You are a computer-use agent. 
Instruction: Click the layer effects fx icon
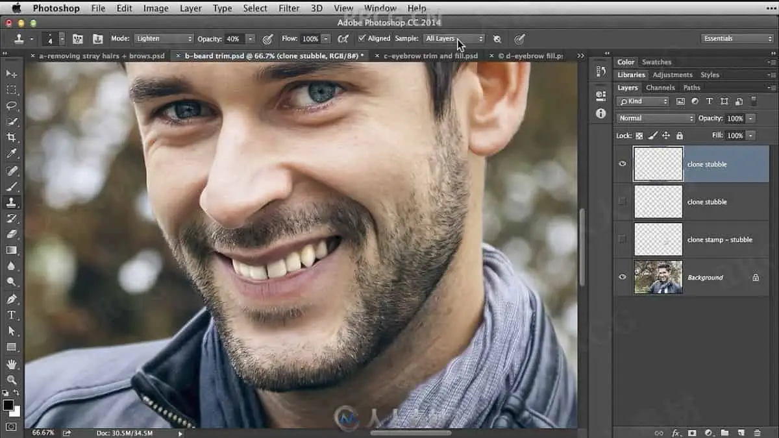tap(676, 433)
